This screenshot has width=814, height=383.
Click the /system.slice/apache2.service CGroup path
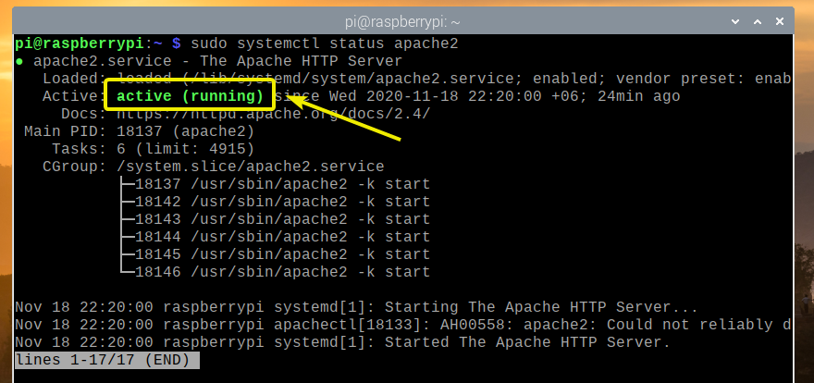248,167
